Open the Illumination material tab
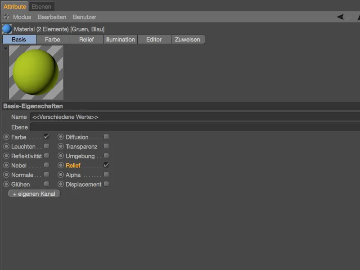360x270 pixels. (120, 40)
